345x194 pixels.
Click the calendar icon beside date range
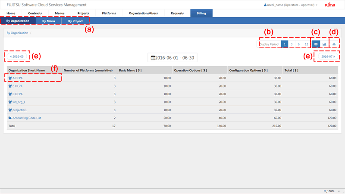(x=153, y=58)
